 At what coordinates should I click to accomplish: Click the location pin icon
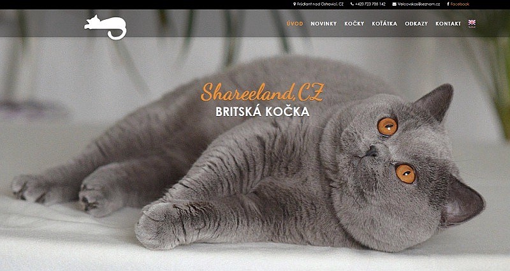[x=295, y=4]
